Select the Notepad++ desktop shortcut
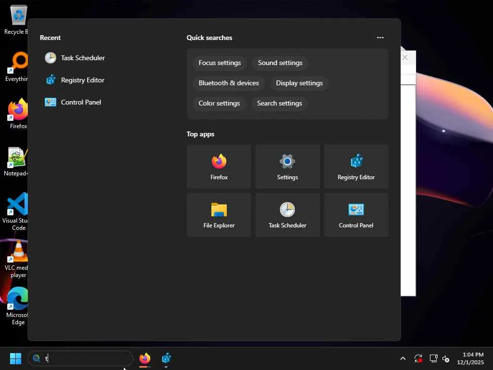The height and width of the screenshot is (370, 493). (17, 161)
